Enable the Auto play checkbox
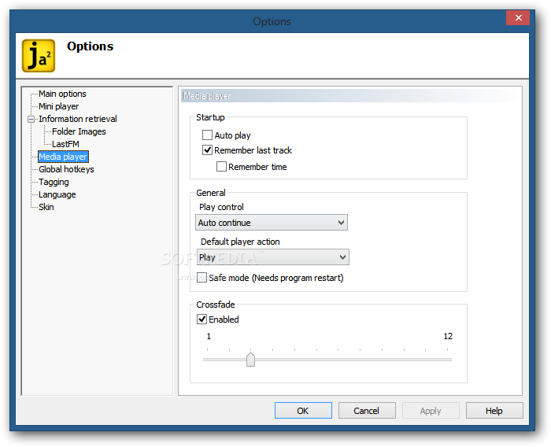The width and height of the screenshot is (551, 447). tap(207, 135)
